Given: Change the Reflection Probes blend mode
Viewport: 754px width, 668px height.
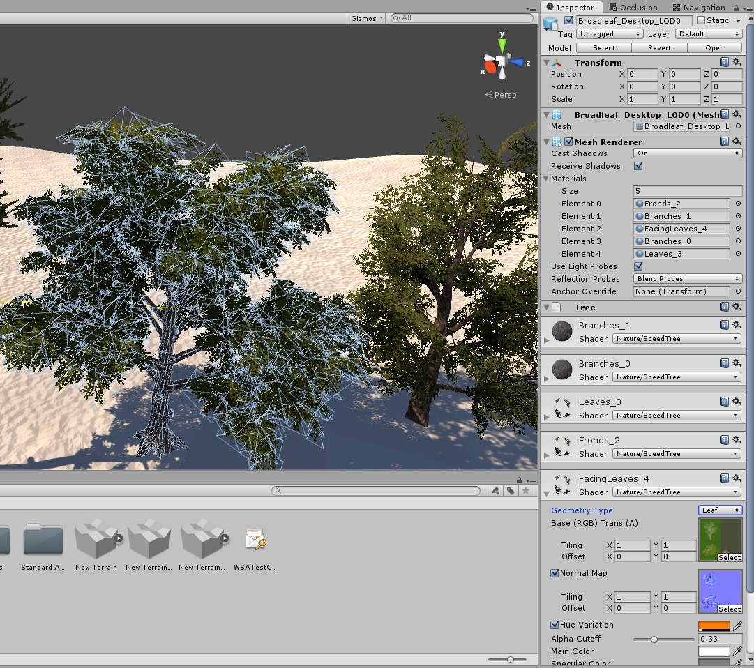Looking at the screenshot, I should tap(687, 279).
